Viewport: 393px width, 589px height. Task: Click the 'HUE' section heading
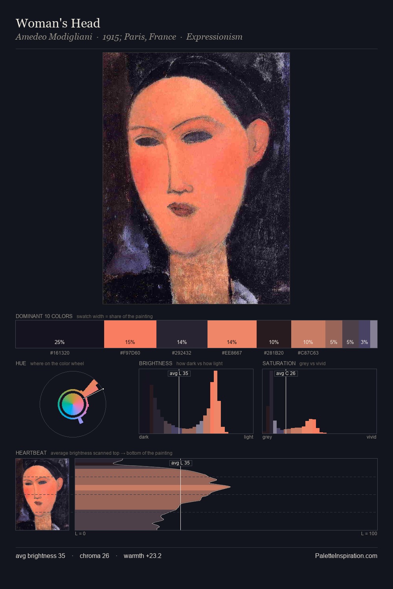pyautogui.click(x=21, y=363)
